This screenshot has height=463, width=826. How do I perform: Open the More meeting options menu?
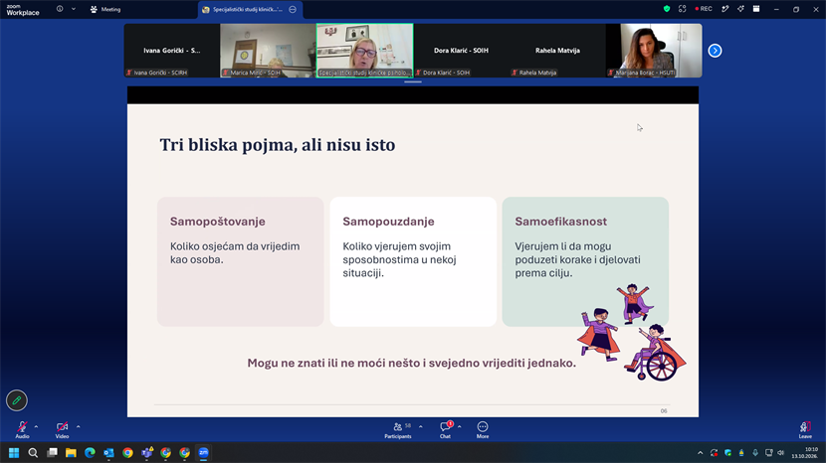[483, 430]
